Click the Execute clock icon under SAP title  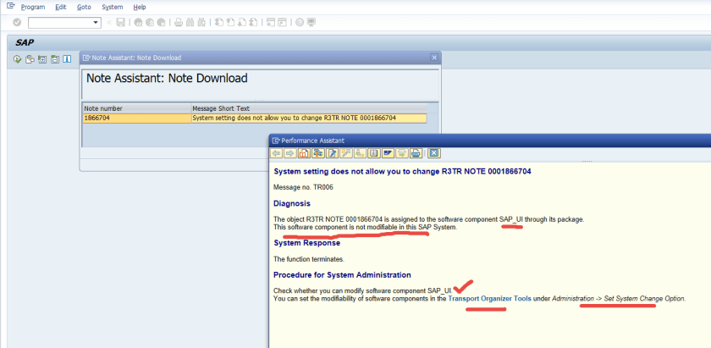(x=17, y=59)
